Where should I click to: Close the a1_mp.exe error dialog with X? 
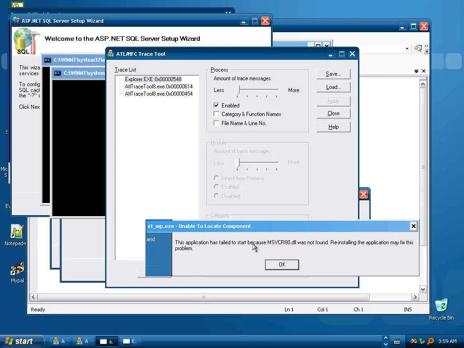pyautogui.click(x=413, y=227)
